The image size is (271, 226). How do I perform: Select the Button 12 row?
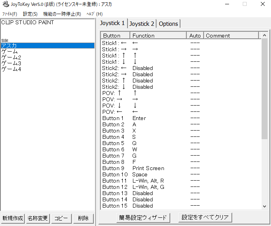tap(181, 187)
